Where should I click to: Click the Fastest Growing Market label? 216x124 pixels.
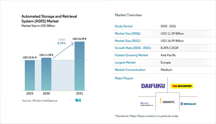tap(131, 55)
